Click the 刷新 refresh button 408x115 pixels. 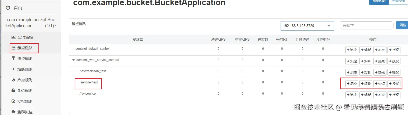pos(402,25)
